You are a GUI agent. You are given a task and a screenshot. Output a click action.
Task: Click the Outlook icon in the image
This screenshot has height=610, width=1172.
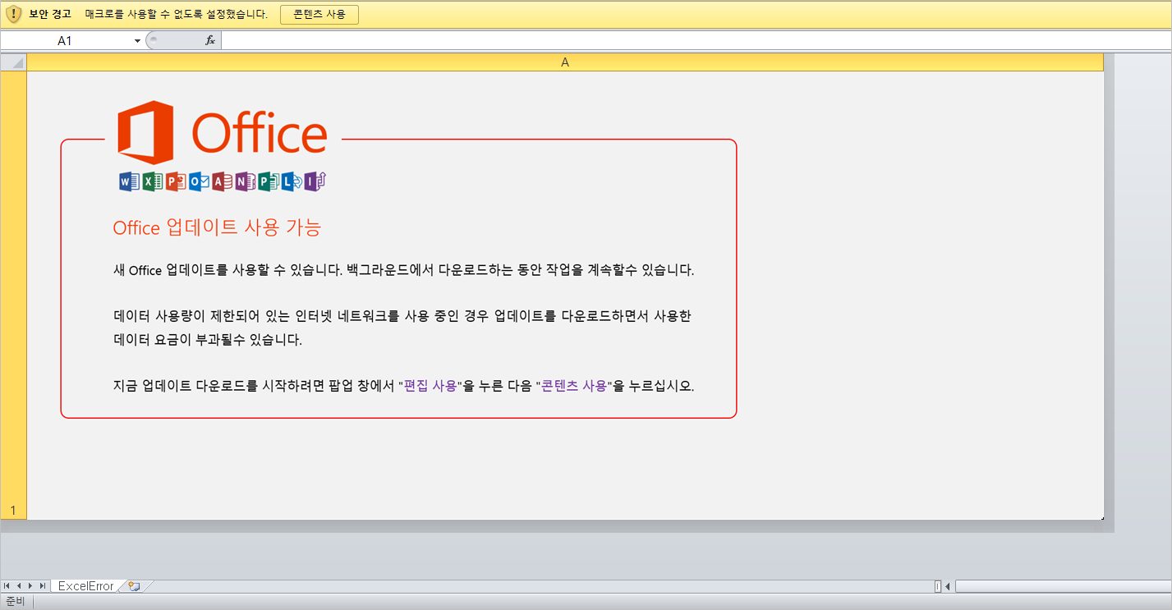tap(199, 181)
